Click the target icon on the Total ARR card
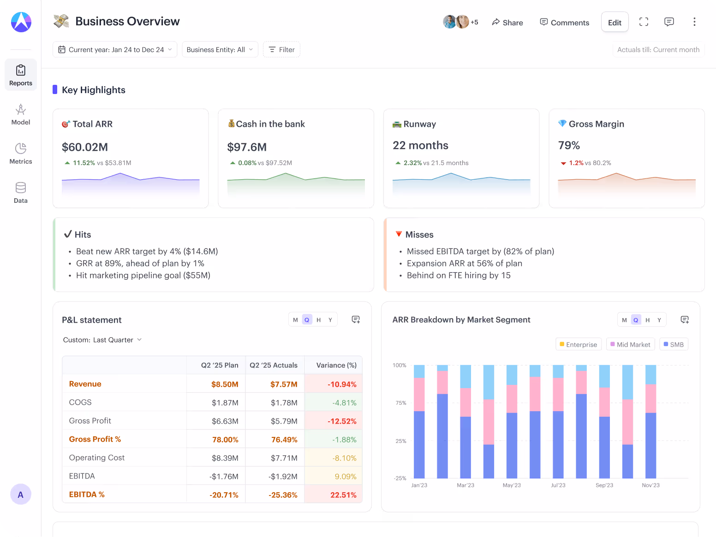This screenshot has width=716, height=537. [66, 124]
